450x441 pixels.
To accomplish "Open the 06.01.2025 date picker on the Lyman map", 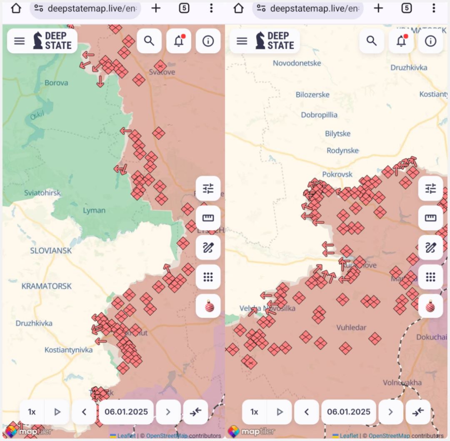I will [126, 412].
